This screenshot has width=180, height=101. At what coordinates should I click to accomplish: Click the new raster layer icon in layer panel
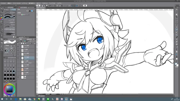tap(22, 44)
